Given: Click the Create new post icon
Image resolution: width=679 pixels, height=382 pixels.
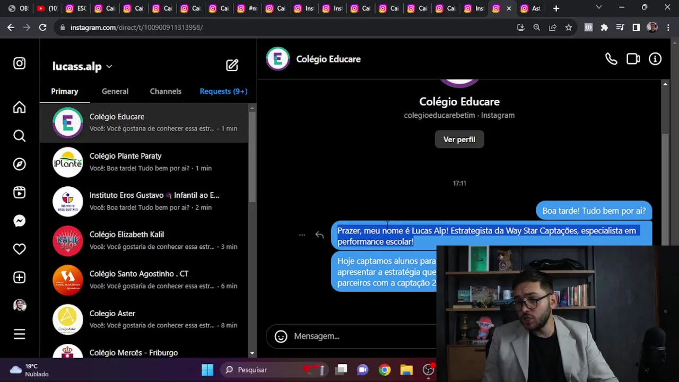Looking at the screenshot, I should click(x=20, y=277).
